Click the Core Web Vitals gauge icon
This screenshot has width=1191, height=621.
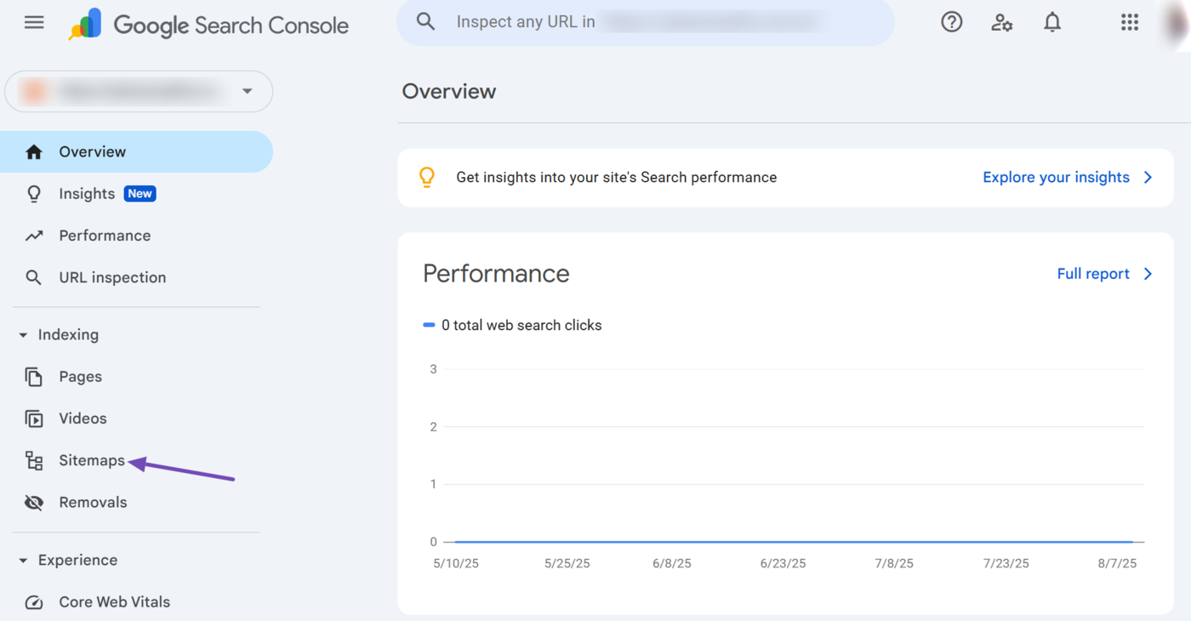click(x=34, y=602)
